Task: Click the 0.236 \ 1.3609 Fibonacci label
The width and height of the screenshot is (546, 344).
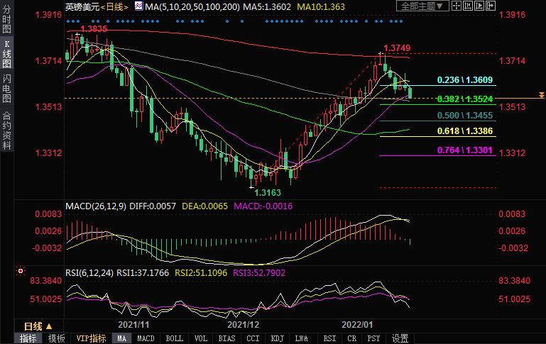Action: (465, 80)
